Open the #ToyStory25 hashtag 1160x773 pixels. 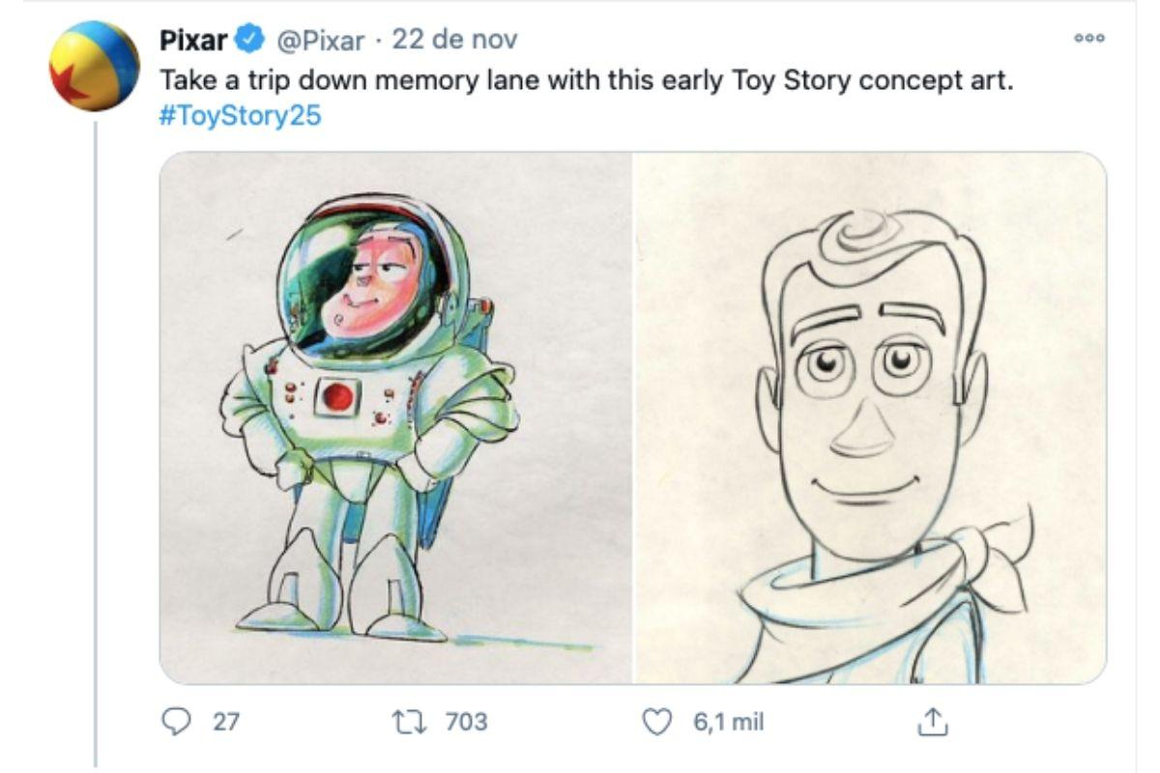pyautogui.click(x=238, y=116)
